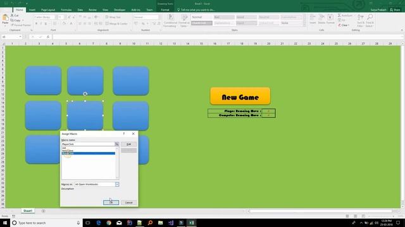Open the Excel taskbar icon
405x227 pixels.
192,223
